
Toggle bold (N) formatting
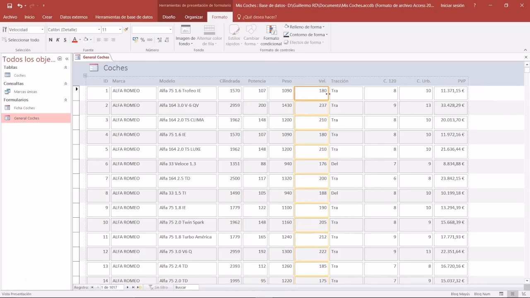(51, 40)
